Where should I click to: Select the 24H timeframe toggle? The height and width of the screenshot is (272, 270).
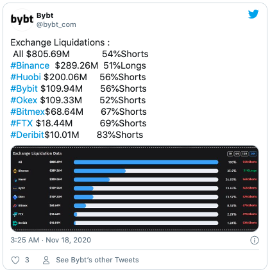pos(253,154)
